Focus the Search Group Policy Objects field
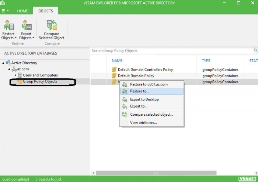This screenshot has height=182, width=258. tap(171, 50)
